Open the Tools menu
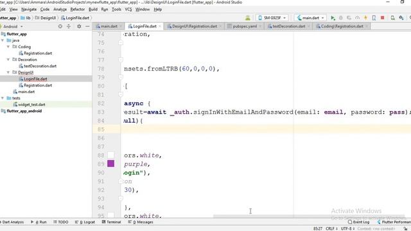This screenshot has width=411, height=231. pyautogui.click(x=116, y=10)
